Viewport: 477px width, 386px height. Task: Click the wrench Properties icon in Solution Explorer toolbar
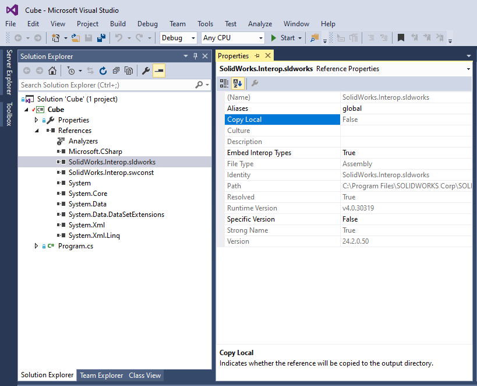click(146, 71)
